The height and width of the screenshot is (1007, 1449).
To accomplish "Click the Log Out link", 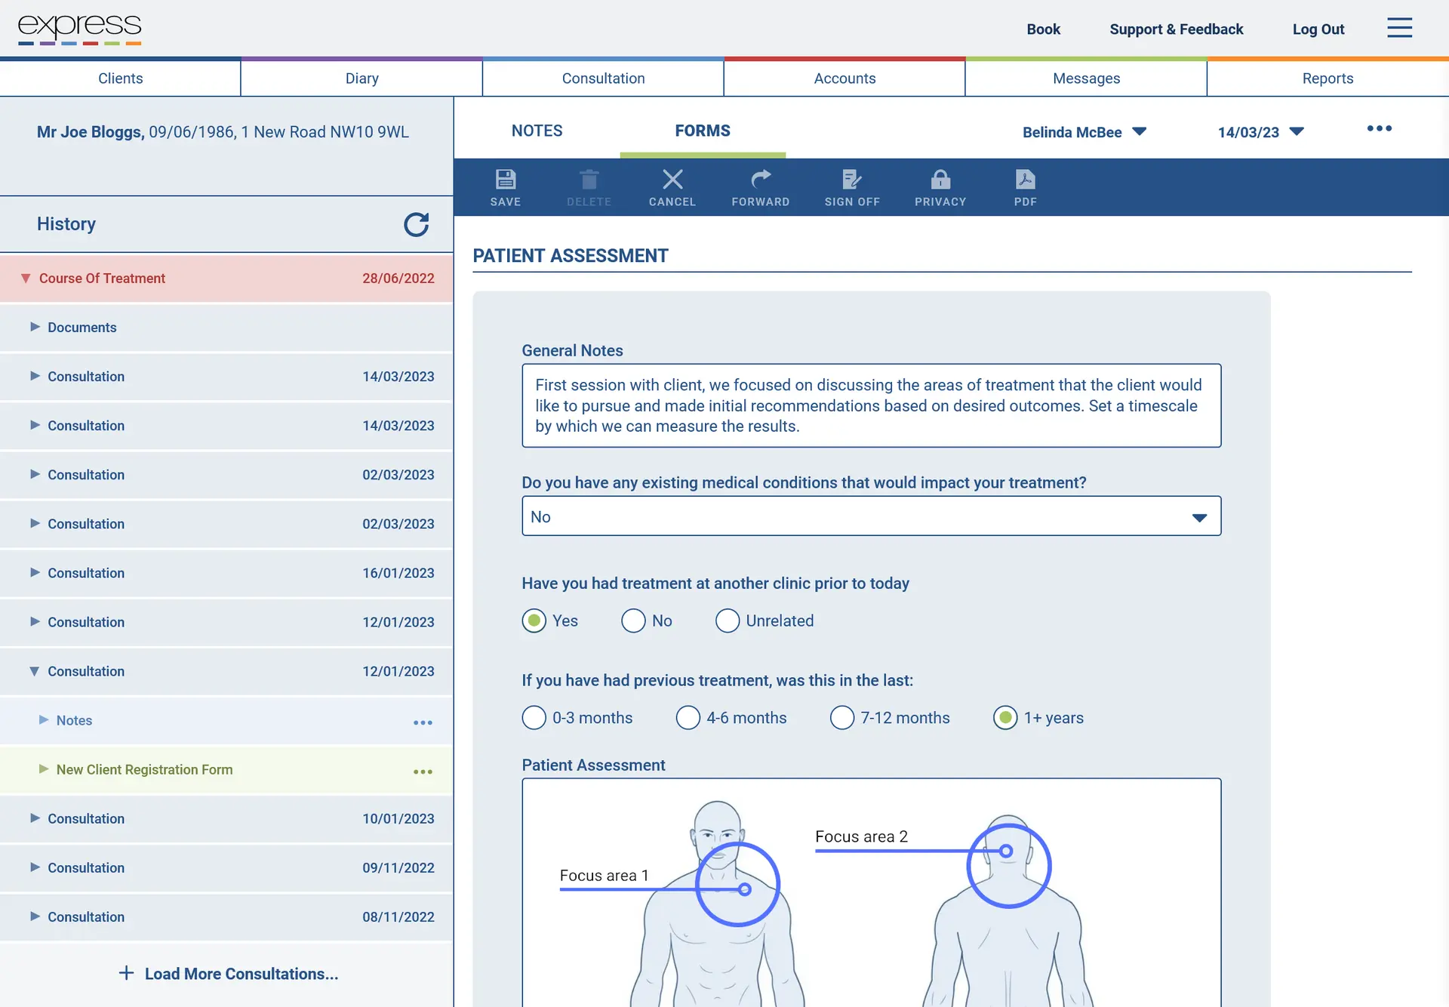I will (1318, 29).
